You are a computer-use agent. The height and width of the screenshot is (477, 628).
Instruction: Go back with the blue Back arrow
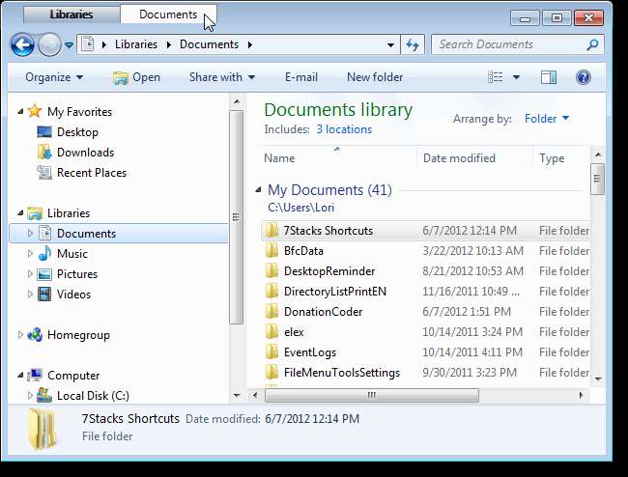22,44
